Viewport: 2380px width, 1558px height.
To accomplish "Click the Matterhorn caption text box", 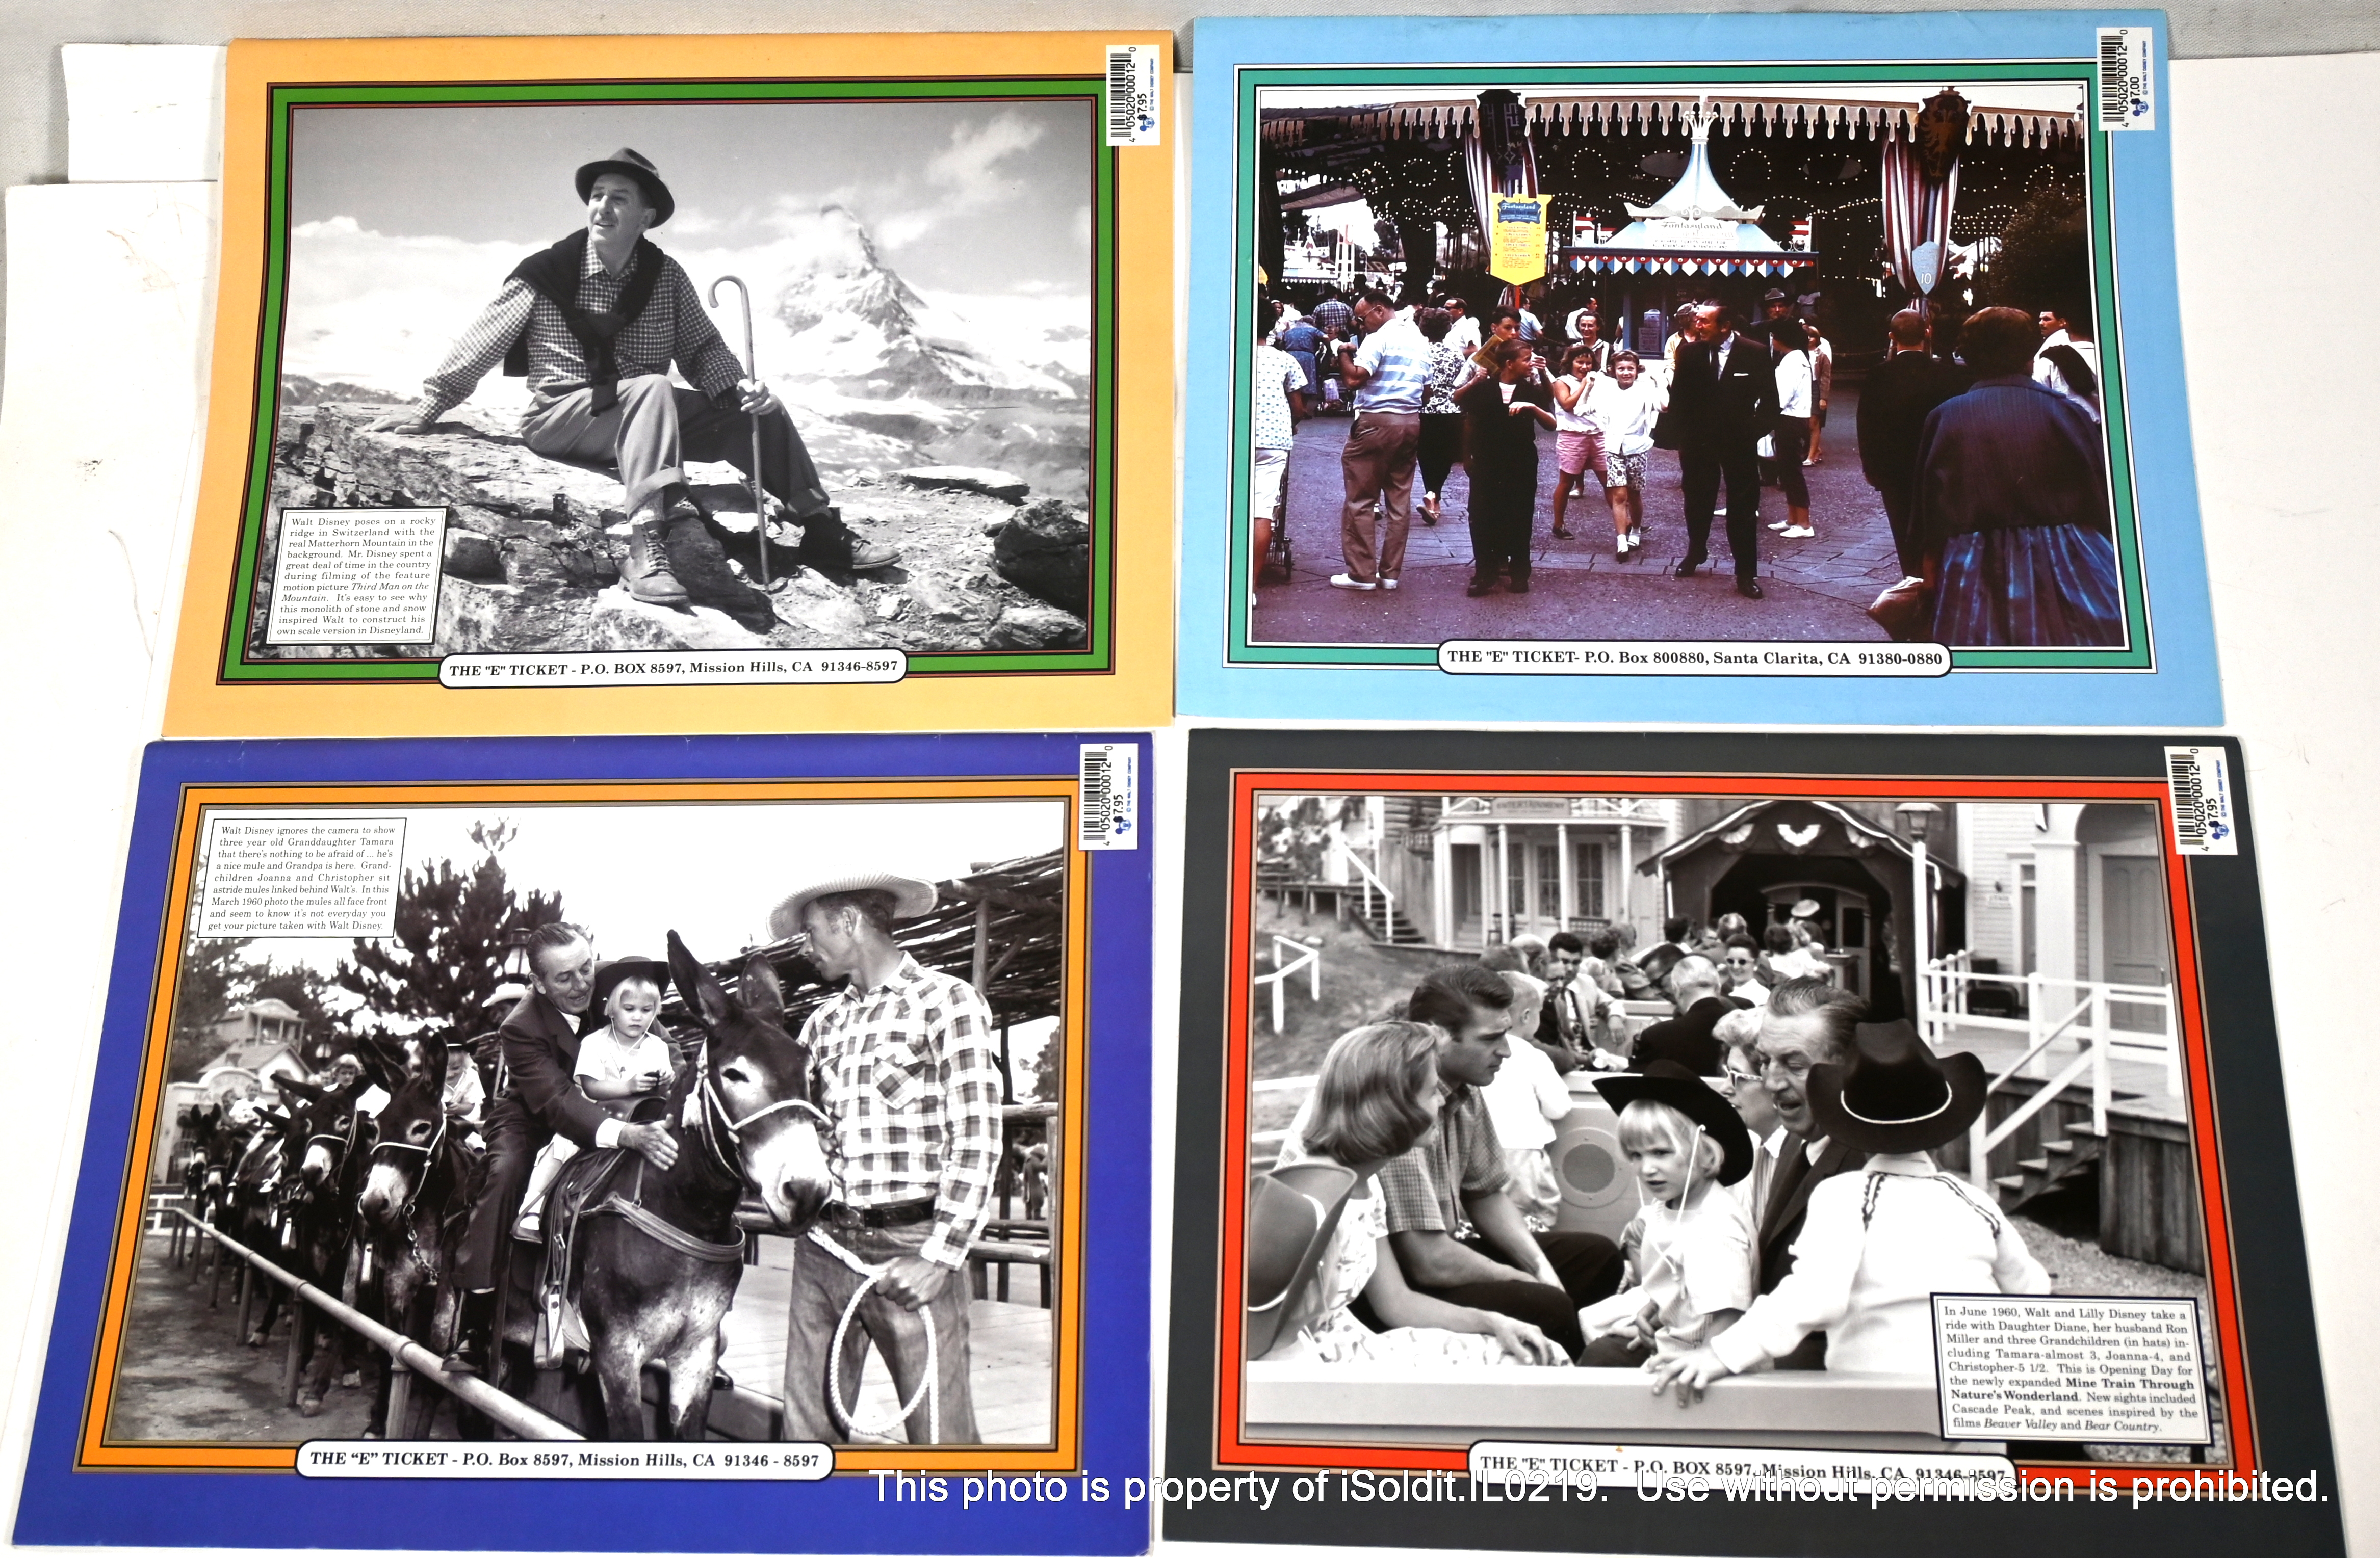I will tap(358, 575).
